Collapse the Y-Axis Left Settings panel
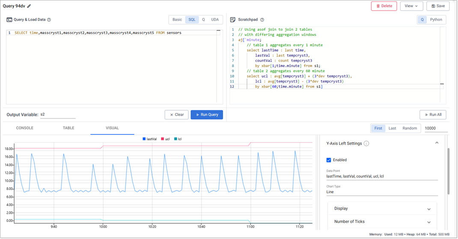The width and height of the screenshot is (458, 239). pos(437,143)
